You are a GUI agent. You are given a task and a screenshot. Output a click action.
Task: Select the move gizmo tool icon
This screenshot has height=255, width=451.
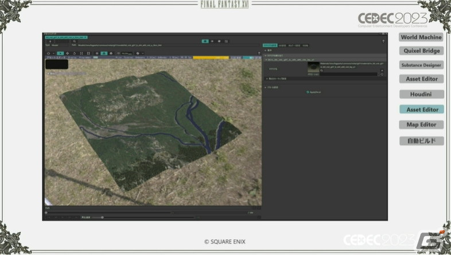click(67, 53)
